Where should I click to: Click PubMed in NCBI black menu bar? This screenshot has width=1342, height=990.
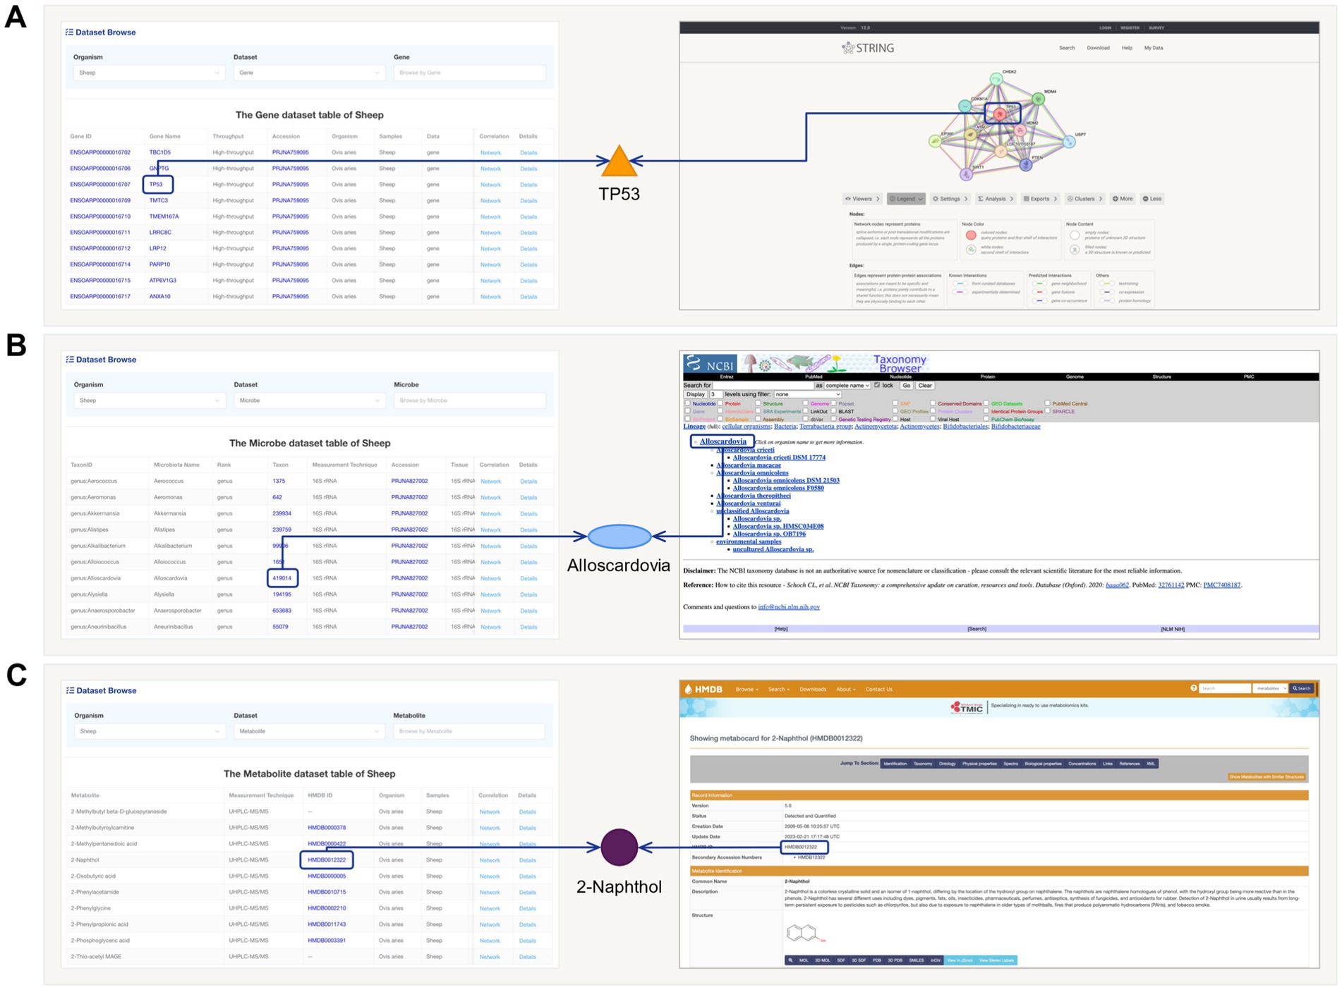[814, 377]
